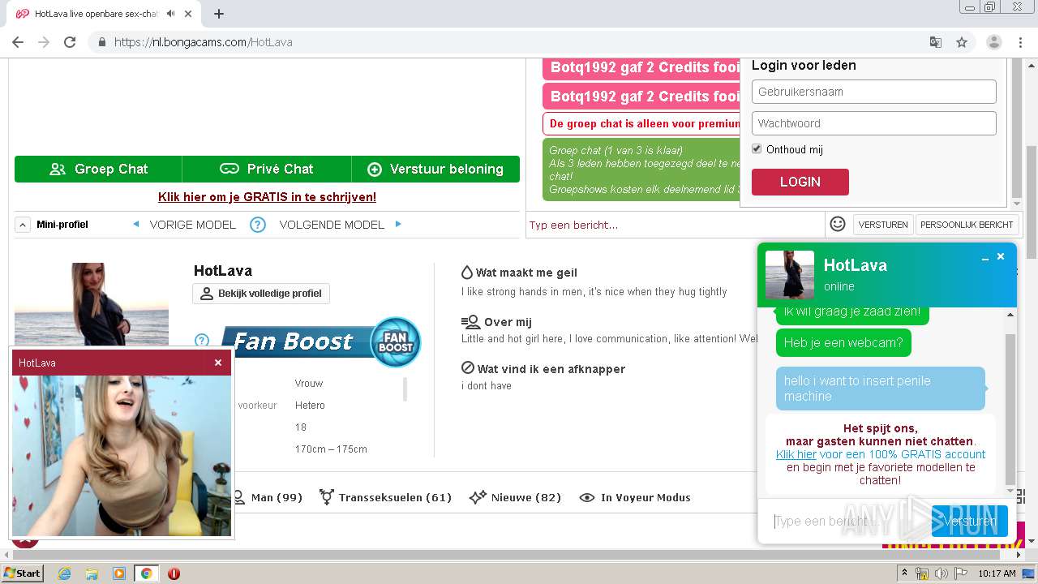
Task: Click the browser forward arrow
Action: [44, 42]
